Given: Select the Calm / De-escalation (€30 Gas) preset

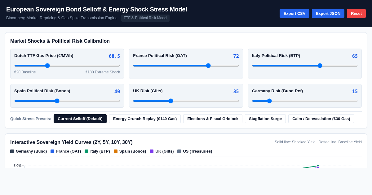Looking at the screenshot, I should pos(321,119).
